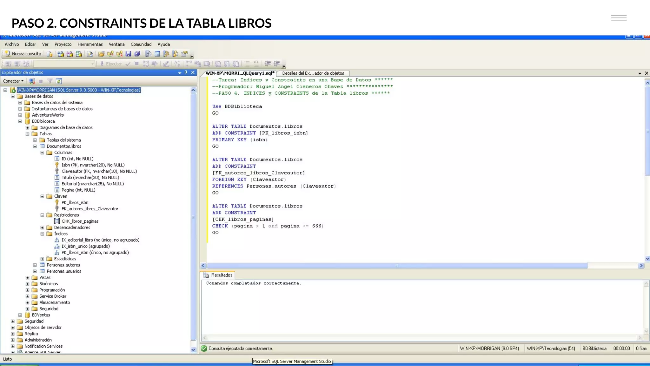Image resolution: width=650 pixels, height=366 pixels.
Task: Open the Archivo menu
Action: click(12, 44)
